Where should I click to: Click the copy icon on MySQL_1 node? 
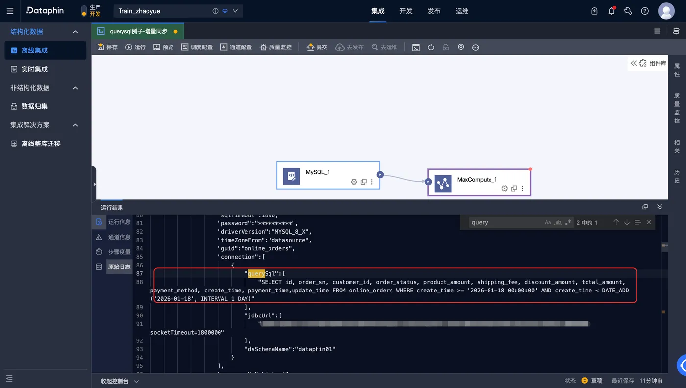tap(364, 182)
